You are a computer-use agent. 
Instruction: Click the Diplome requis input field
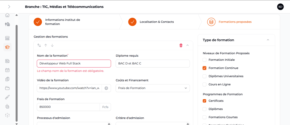click(x=153, y=63)
